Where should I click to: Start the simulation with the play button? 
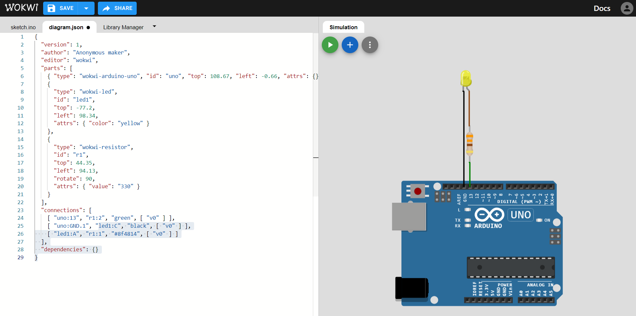pyautogui.click(x=330, y=45)
